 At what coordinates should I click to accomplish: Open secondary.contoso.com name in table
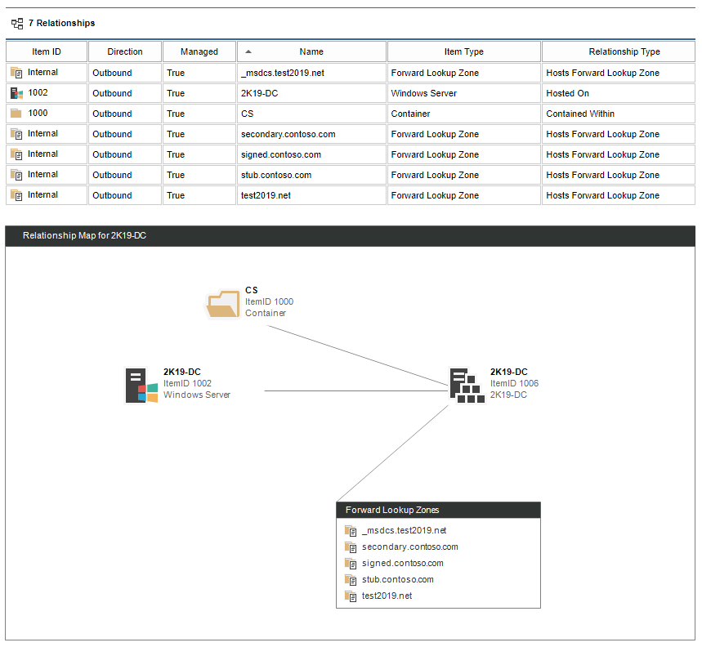pos(288,134)
